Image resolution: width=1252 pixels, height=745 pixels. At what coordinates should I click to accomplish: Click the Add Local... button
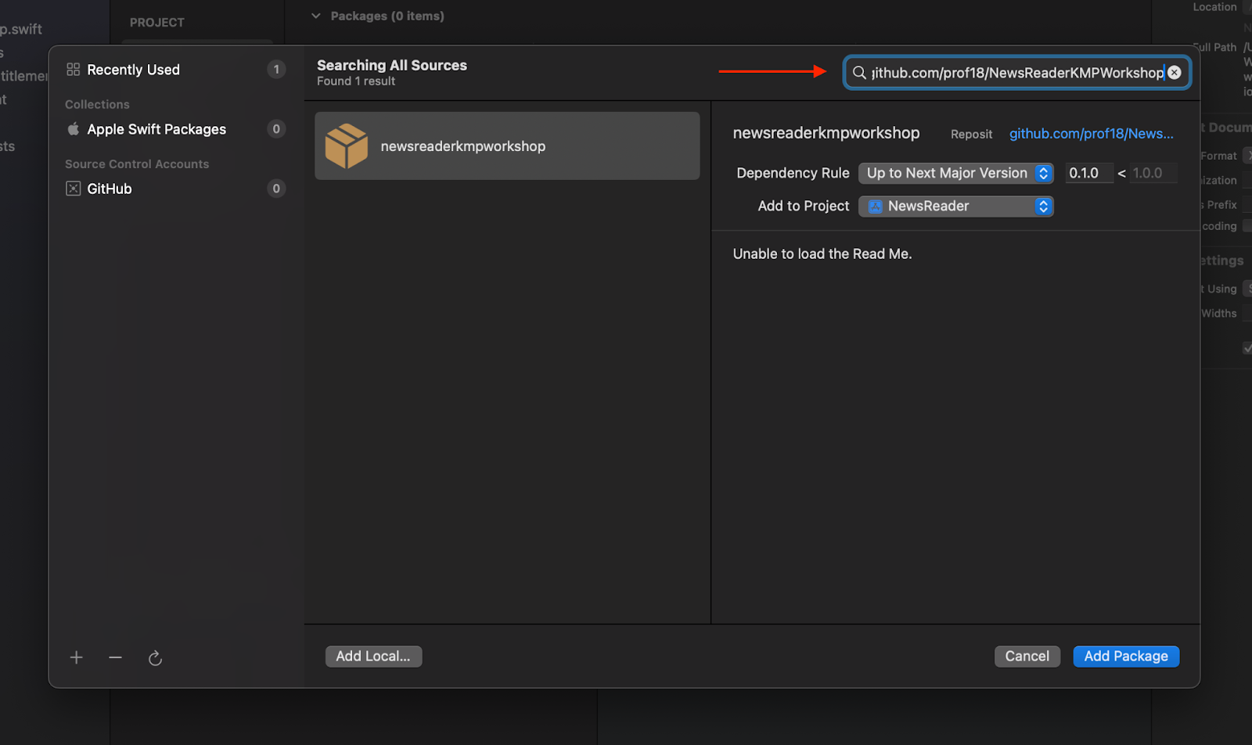373,657
